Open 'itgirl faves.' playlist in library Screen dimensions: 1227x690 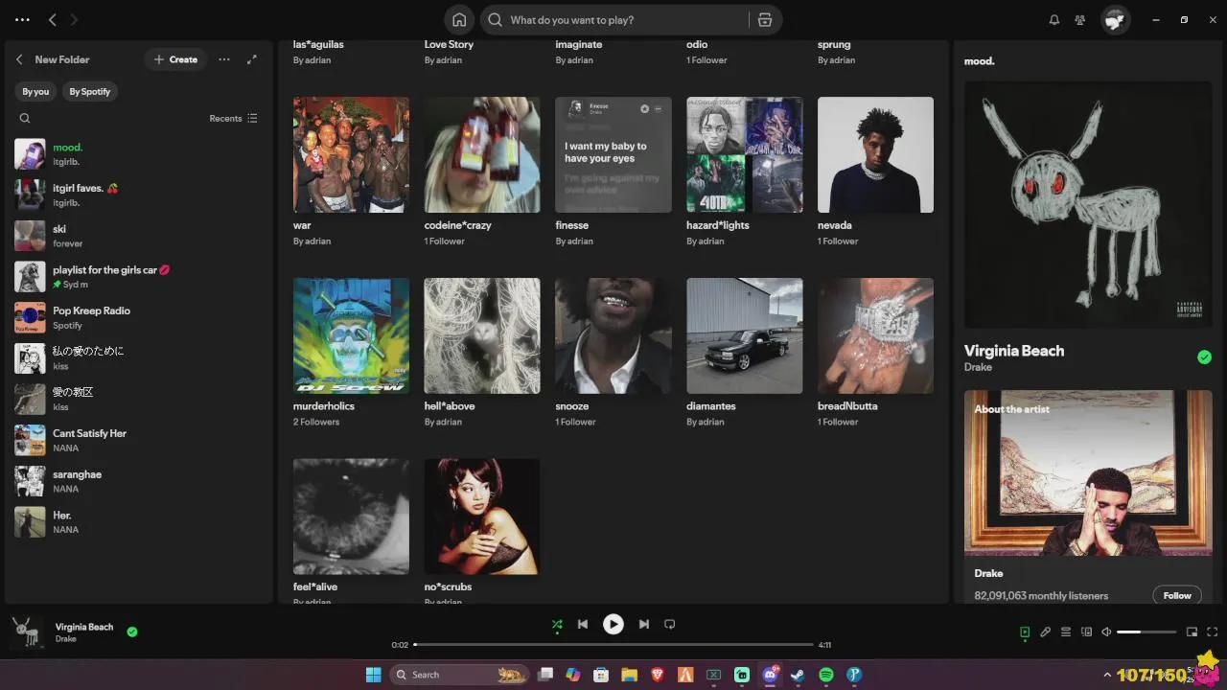pyautogui.click(x=139, y=195)
